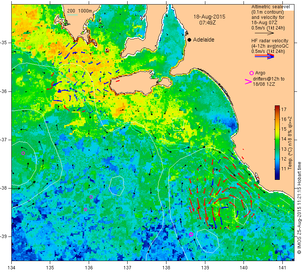Viewport: 302px width, 272px height.
Task: Click the 11 tick label on the color bar
Action: point(284,169)
